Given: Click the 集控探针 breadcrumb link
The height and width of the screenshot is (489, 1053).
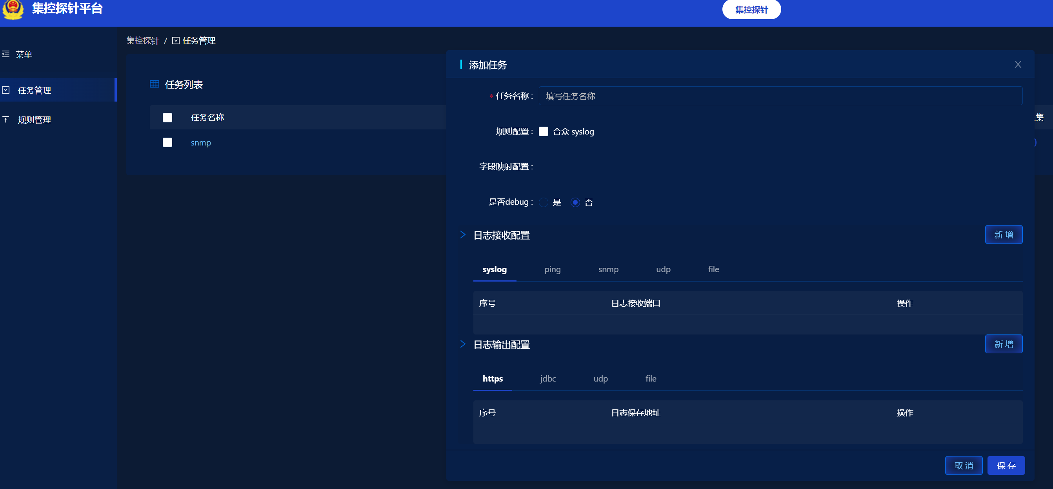Looking at the screenshot, I should click(x=142, y=40).
